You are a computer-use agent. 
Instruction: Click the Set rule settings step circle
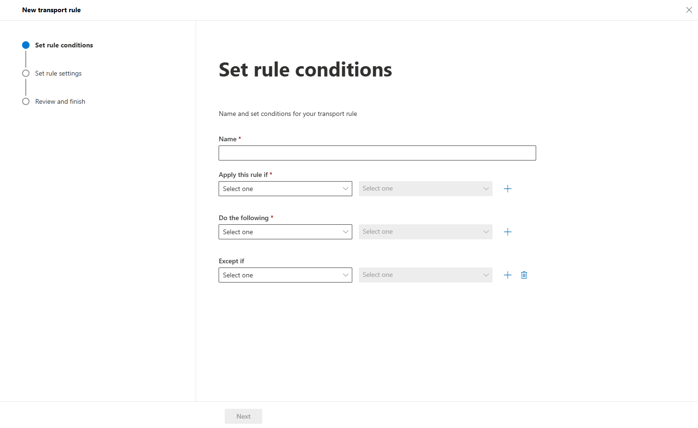tap(26, 73)
